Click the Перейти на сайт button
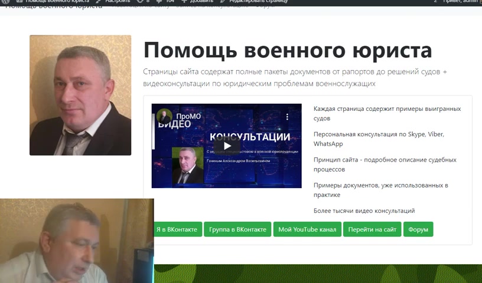Screen dimensions: 482x283 (372, 229)
